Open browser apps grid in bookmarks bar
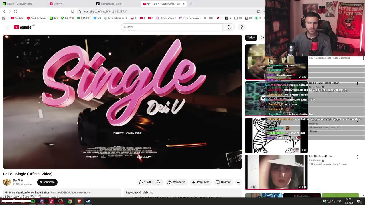Image resolution: width=365 pixels, height=205 pixels. (4, 18)
